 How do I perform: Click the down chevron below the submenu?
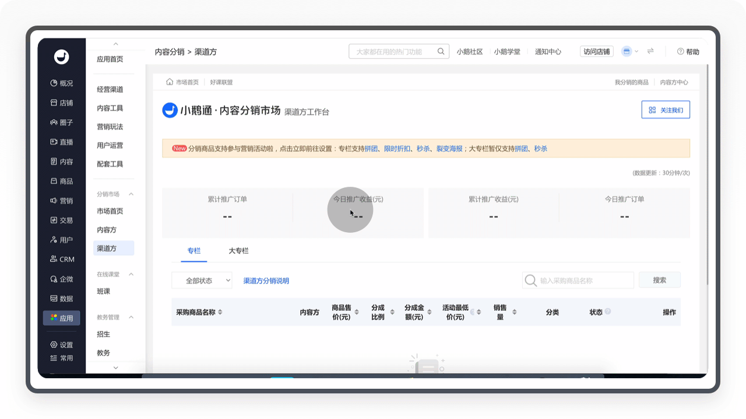pyautogui.click(x=115, y=368)
